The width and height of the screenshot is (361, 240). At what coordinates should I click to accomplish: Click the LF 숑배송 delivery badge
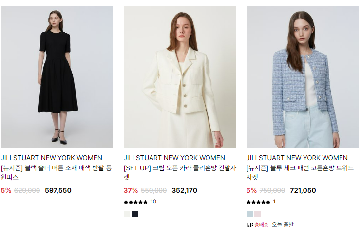point(257,225)
